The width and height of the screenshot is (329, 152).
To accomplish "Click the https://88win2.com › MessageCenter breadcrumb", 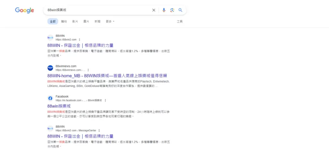I will [76, 131].
